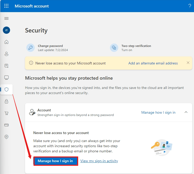Click the Change password key icon
This screenshot has width=194, height=174.
coord(30,48)
